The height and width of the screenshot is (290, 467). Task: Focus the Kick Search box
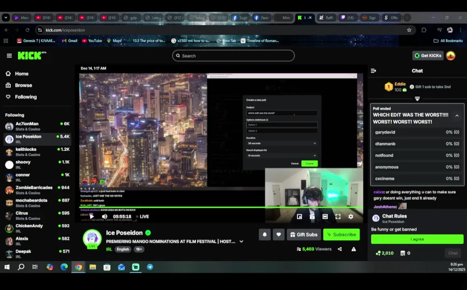(233, 56)
